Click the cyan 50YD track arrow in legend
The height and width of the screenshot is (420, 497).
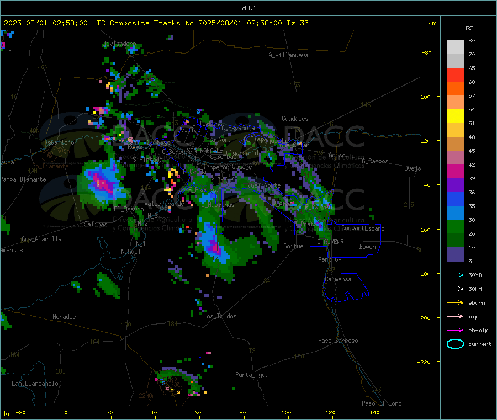pyautogui.click(x=455, y=275)
